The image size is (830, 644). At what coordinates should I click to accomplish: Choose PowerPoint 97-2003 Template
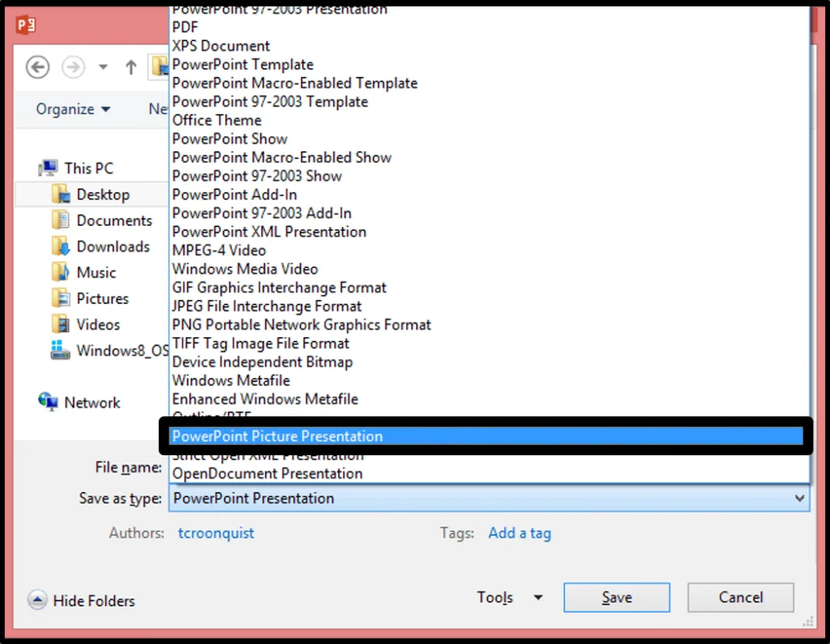(489, 101)
